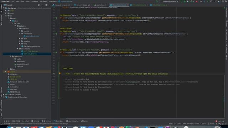Viewport: 228px width, 128px height.
Task: Switch to the MpesaController.java editor tab
Action: pos(119,5)
